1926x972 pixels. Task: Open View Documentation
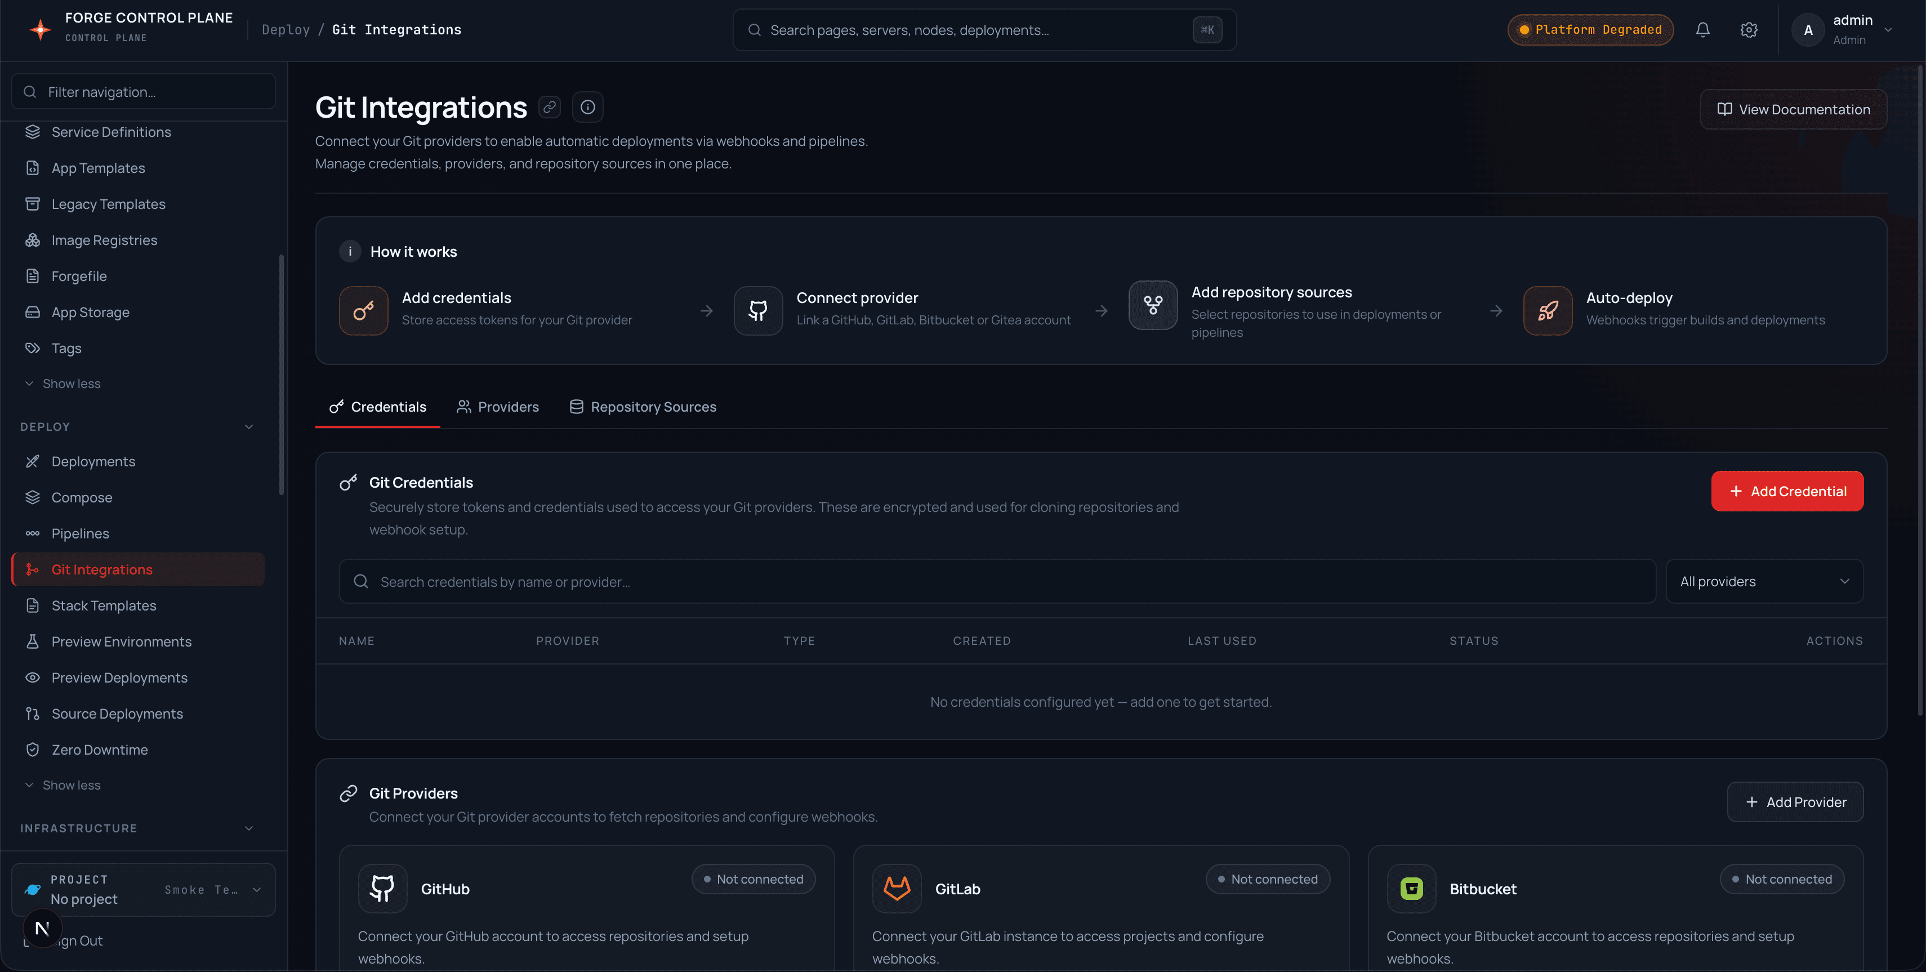click(x=1794, y=109)
